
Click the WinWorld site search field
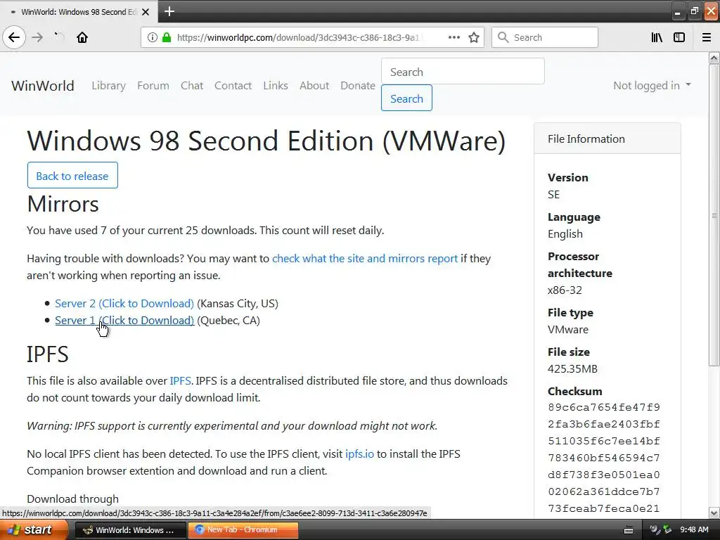pos(463,71)
